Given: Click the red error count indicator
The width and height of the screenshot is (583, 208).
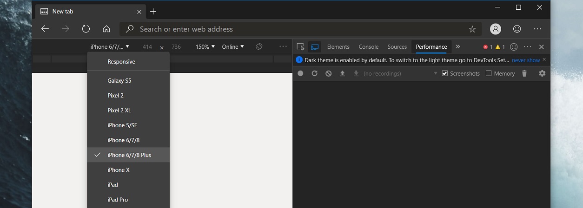Looking at the screenshot, I should click(x=488, y=47).
